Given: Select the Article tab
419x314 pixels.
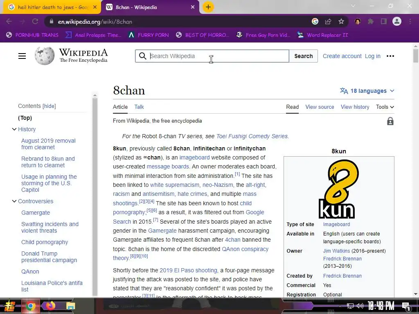Looking at the screenshot, I should (120, 107).
